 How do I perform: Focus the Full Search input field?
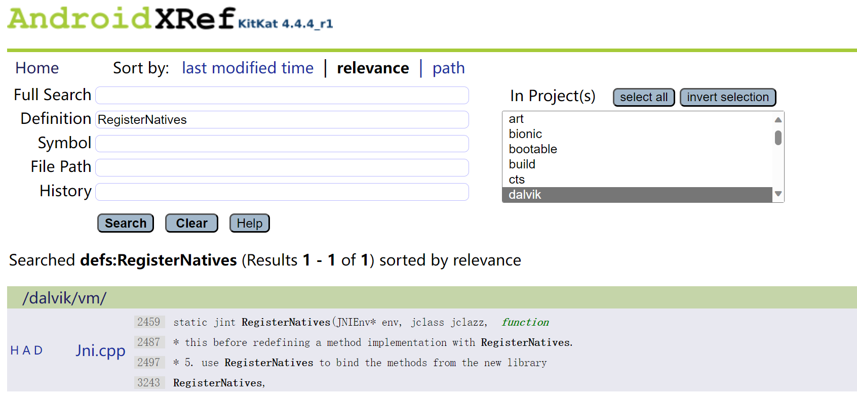282,95
